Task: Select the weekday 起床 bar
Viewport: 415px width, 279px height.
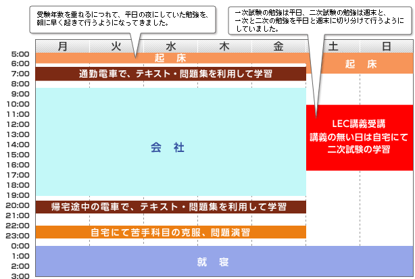Action: tap(171, 58)
